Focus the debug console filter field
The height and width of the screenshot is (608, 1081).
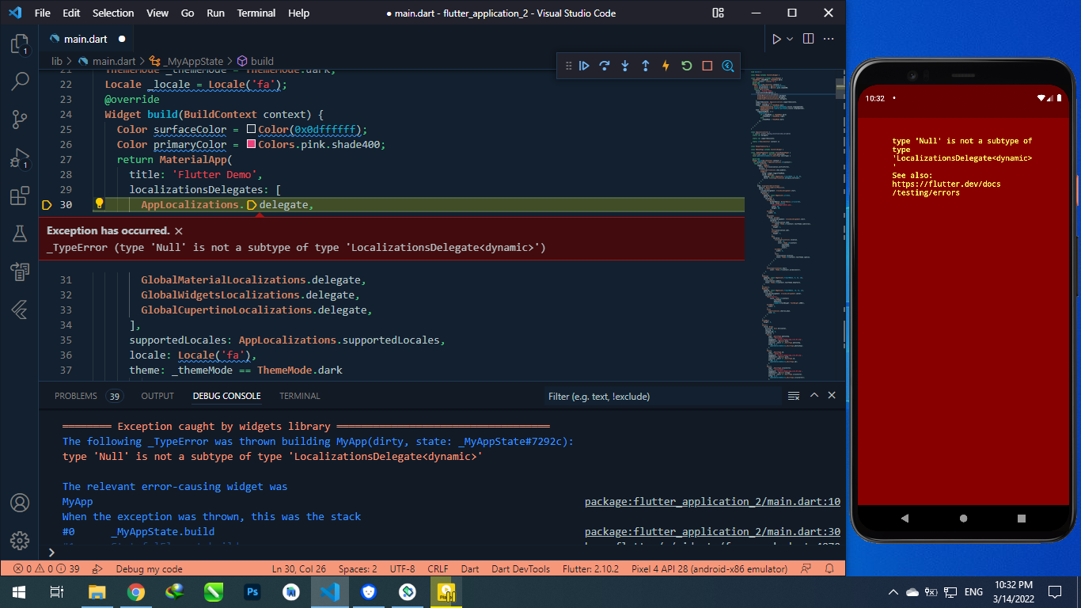click(661, 396)
